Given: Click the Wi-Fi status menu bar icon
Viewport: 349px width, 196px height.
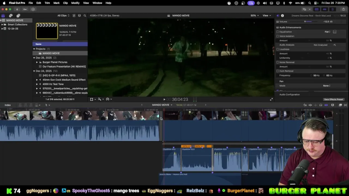Looking at the screenshot, I should [290, 3].
